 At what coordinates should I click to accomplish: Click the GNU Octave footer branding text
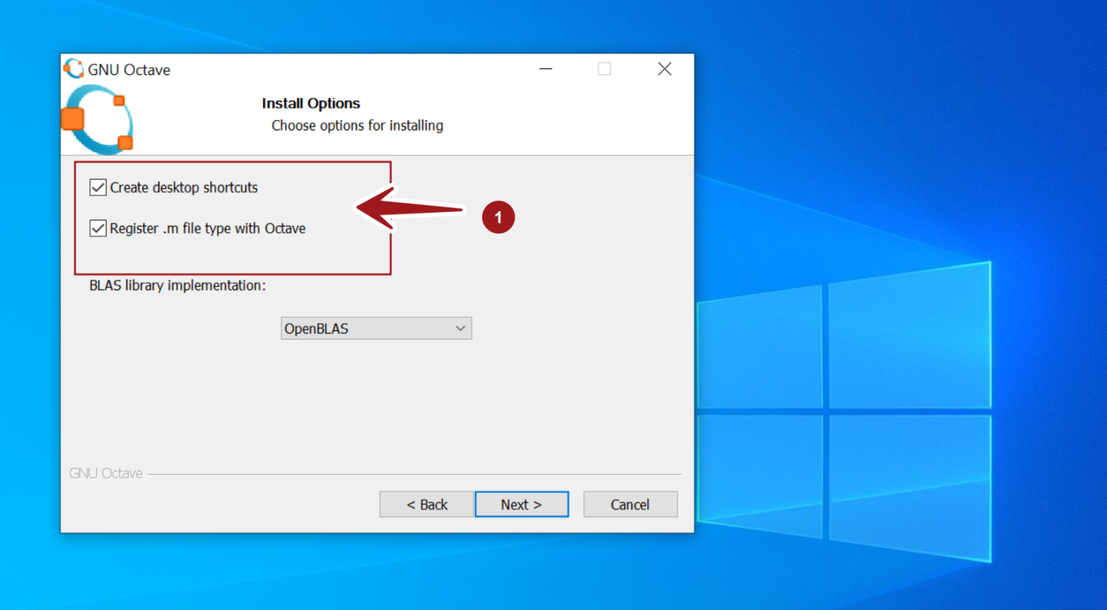pyautogui.click(x=105, y=473)
